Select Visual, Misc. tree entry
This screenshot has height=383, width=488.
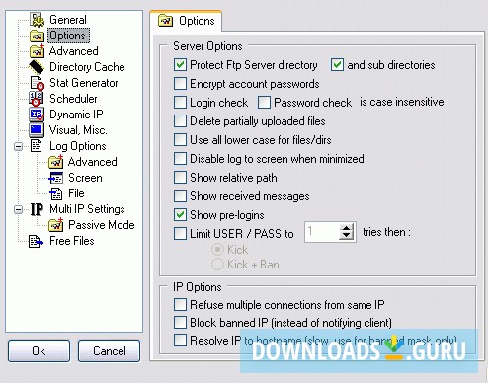pyautogui.click(x=78, y=130)
